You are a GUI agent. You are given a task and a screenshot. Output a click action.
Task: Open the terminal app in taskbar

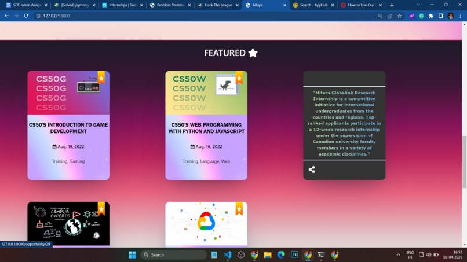[x=321, y=254]
